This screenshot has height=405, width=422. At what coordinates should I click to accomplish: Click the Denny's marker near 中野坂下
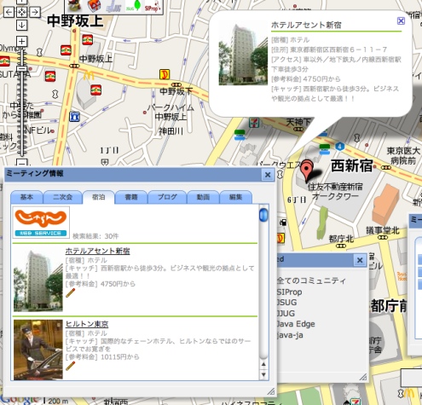pyautogui.click(x=165, y=74)
